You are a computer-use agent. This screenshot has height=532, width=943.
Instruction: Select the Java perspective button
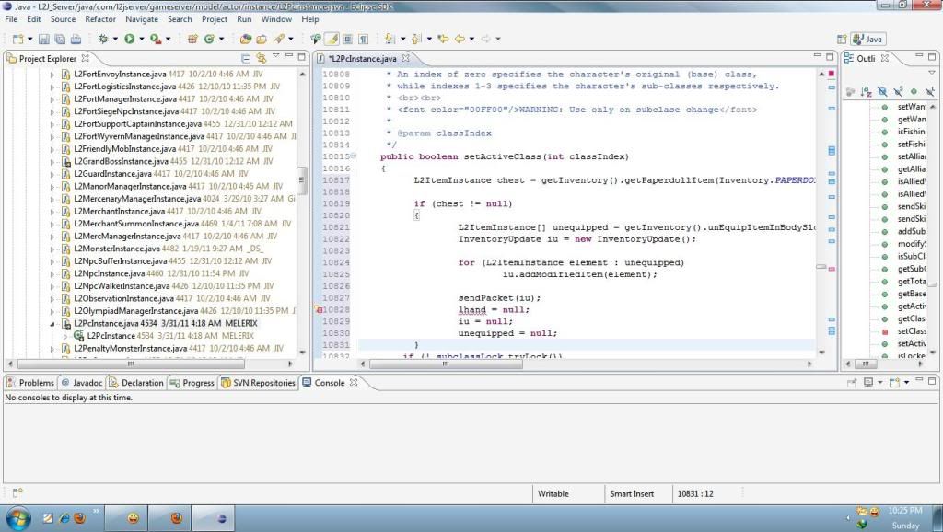tap(868, 39)
